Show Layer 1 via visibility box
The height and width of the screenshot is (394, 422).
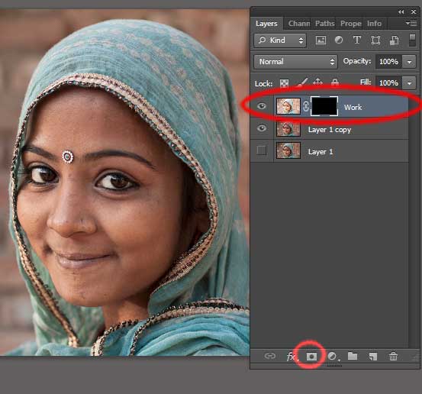point(261,150)
